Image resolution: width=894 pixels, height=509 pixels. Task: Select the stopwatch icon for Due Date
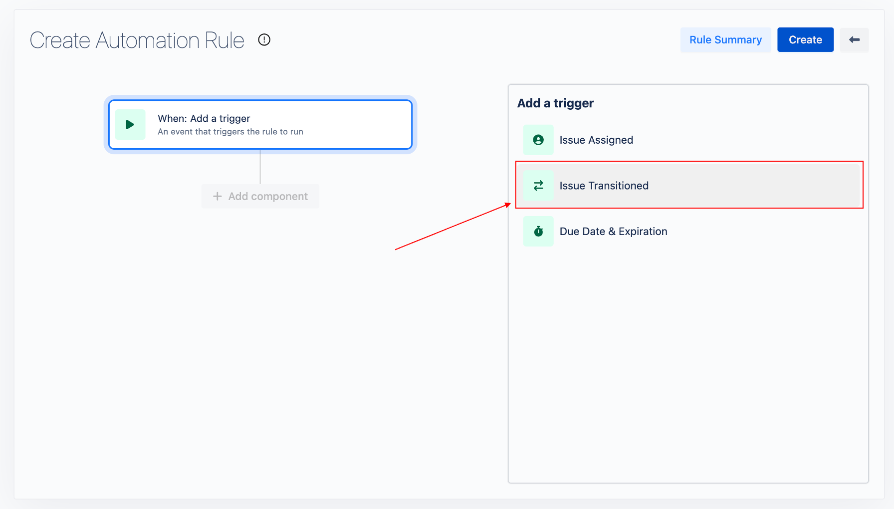[x=538, y=232]
